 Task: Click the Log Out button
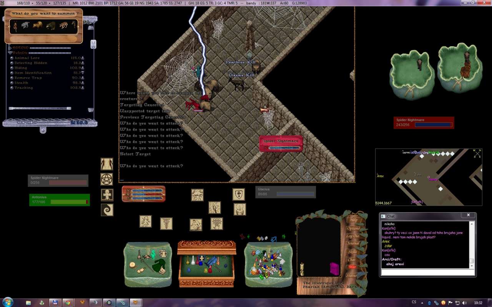click(352, 236)
